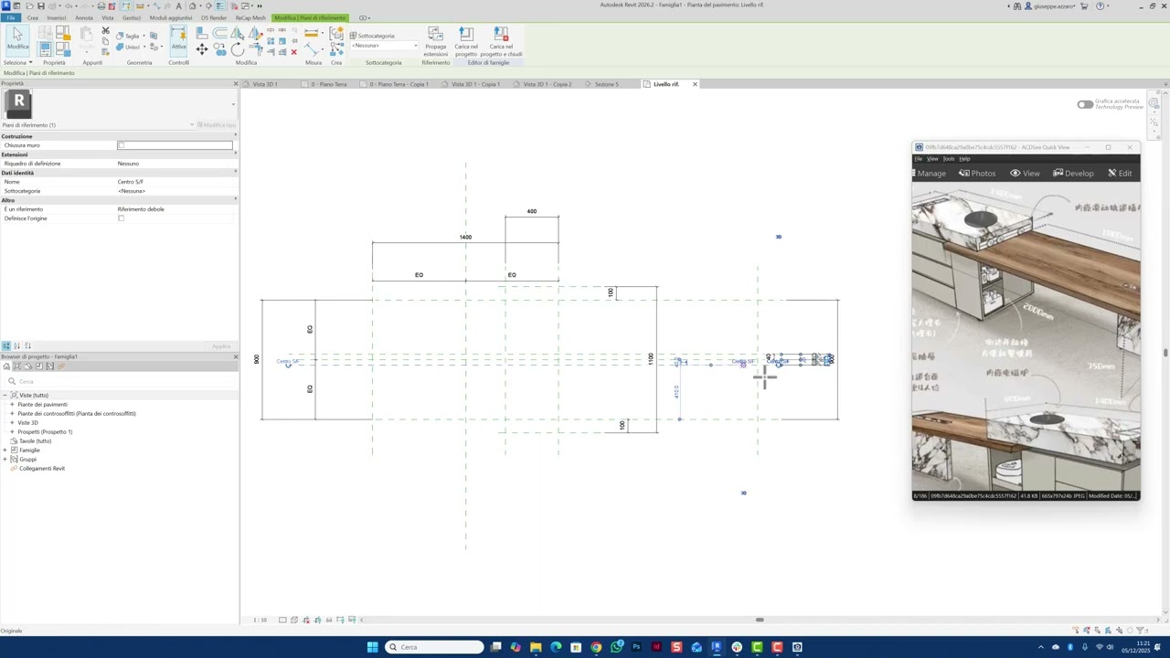The width and height of the screenshot is (1170, 658).
Task: Open Photoshop from the taskbar
Action: pyautogui.click(x=636, y=647)
